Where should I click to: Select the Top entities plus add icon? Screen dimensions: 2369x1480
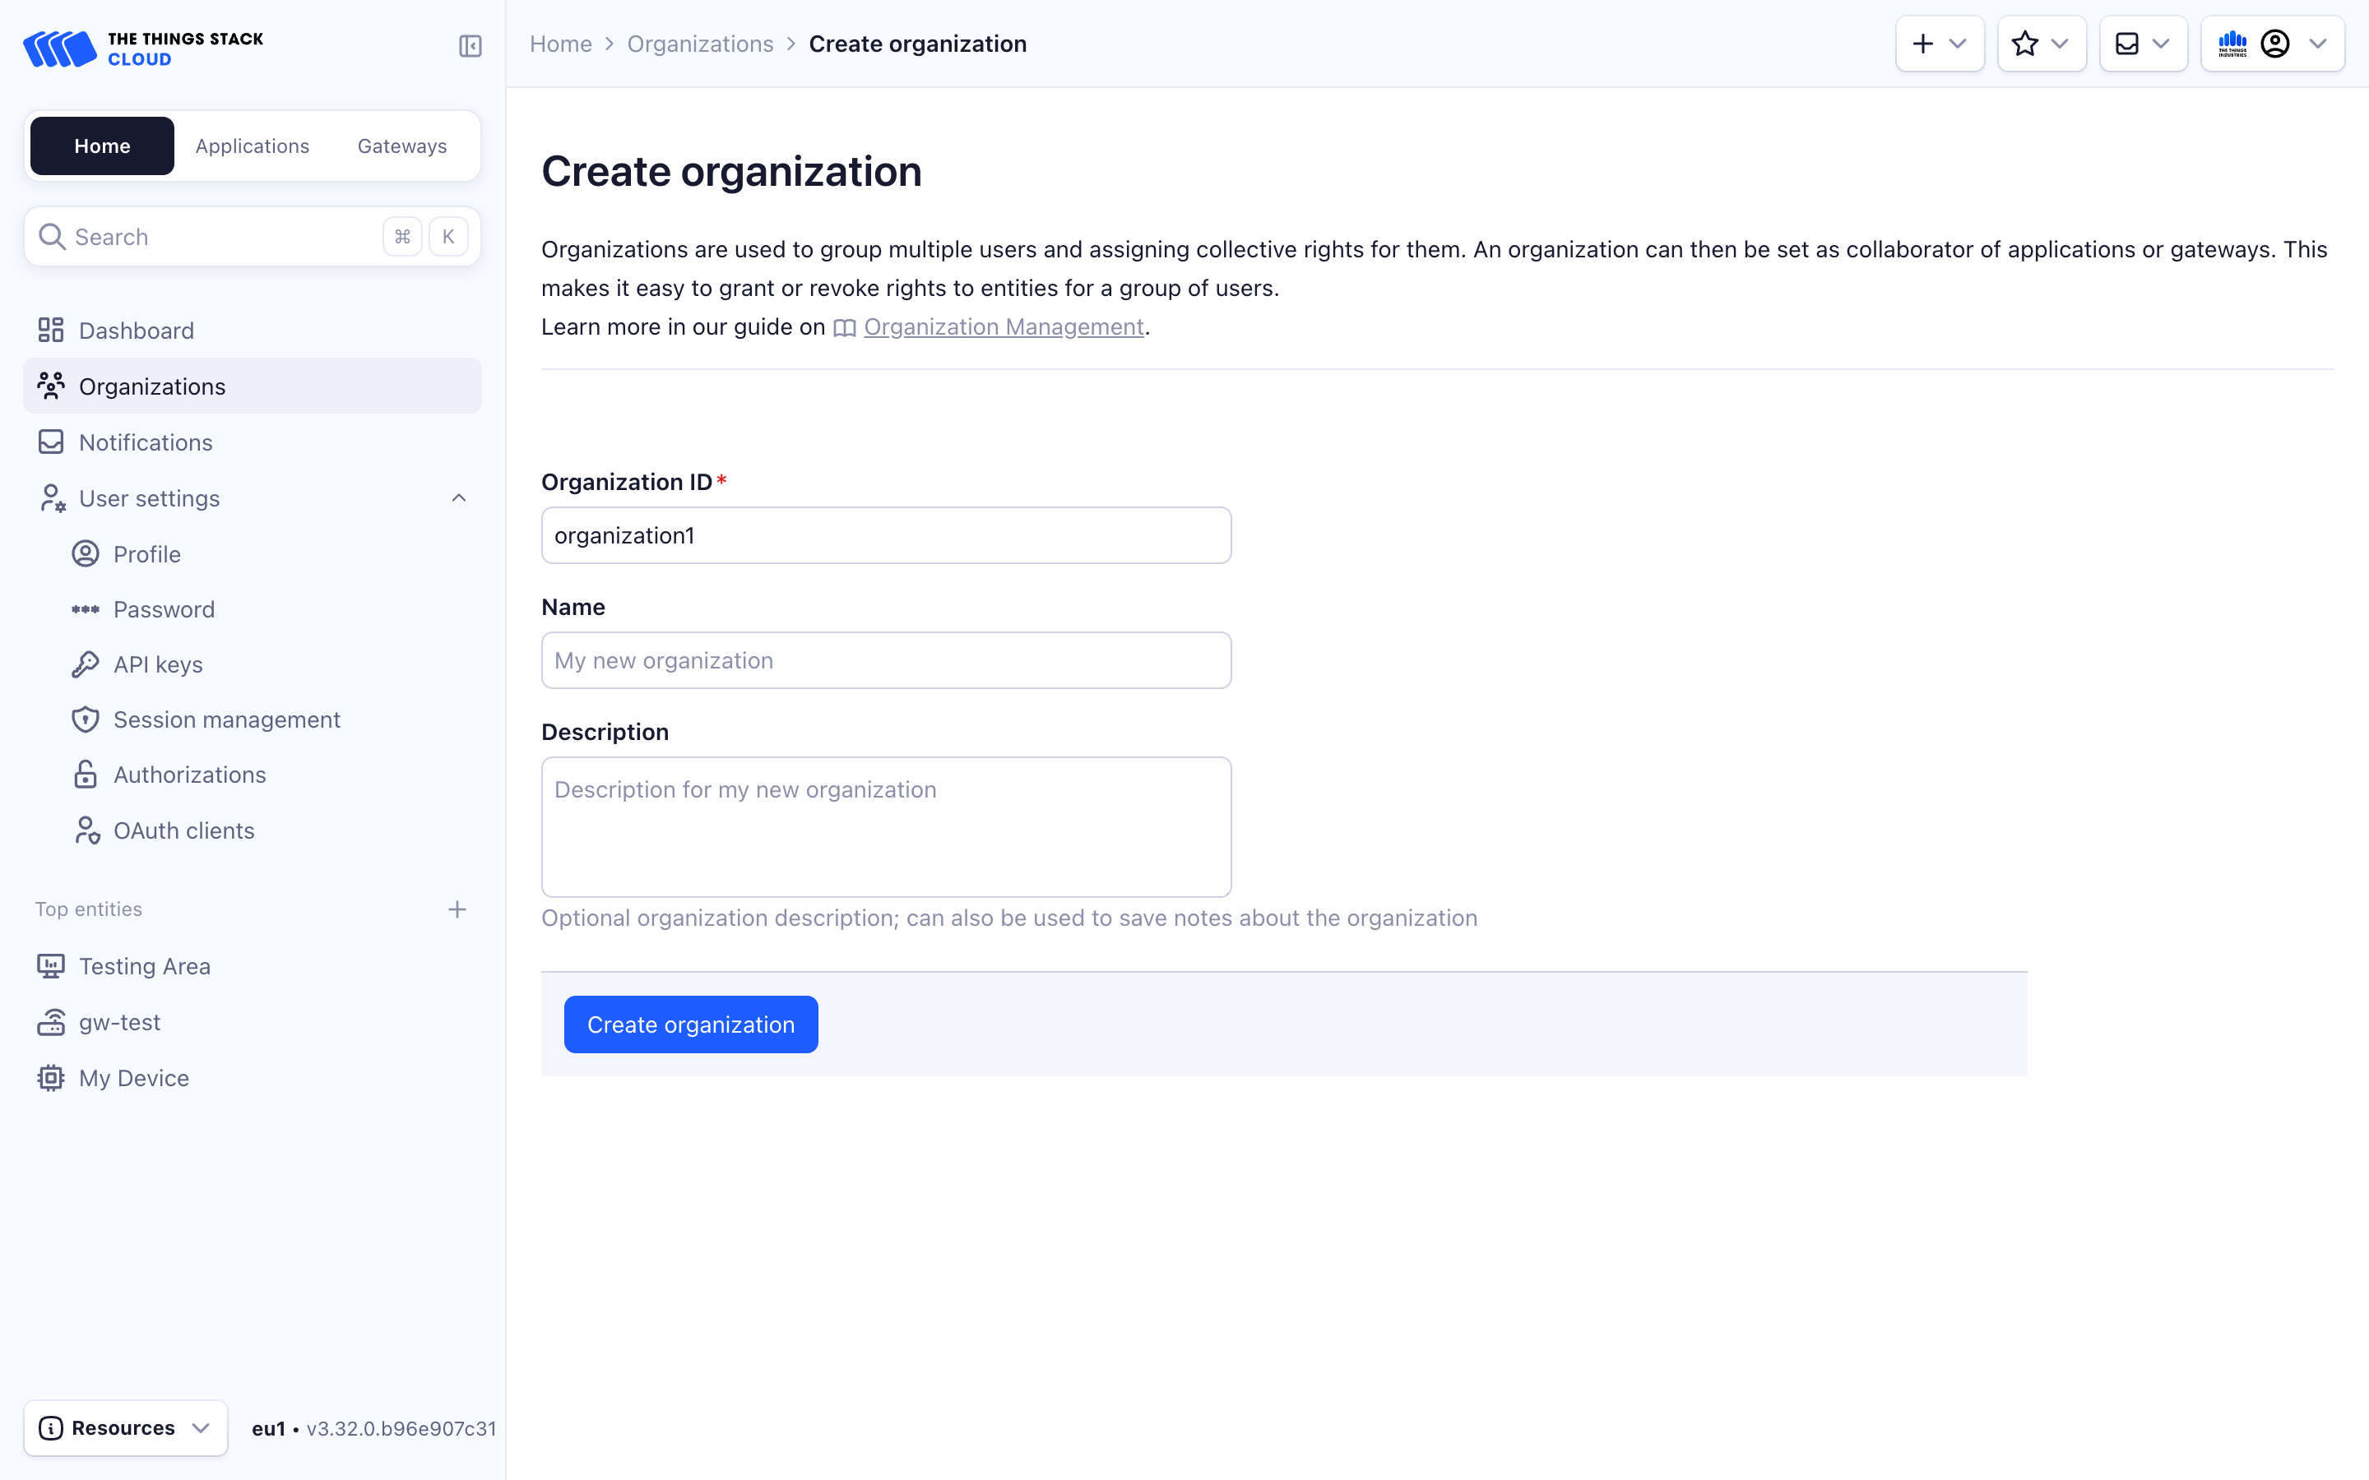tap(457, 909)
